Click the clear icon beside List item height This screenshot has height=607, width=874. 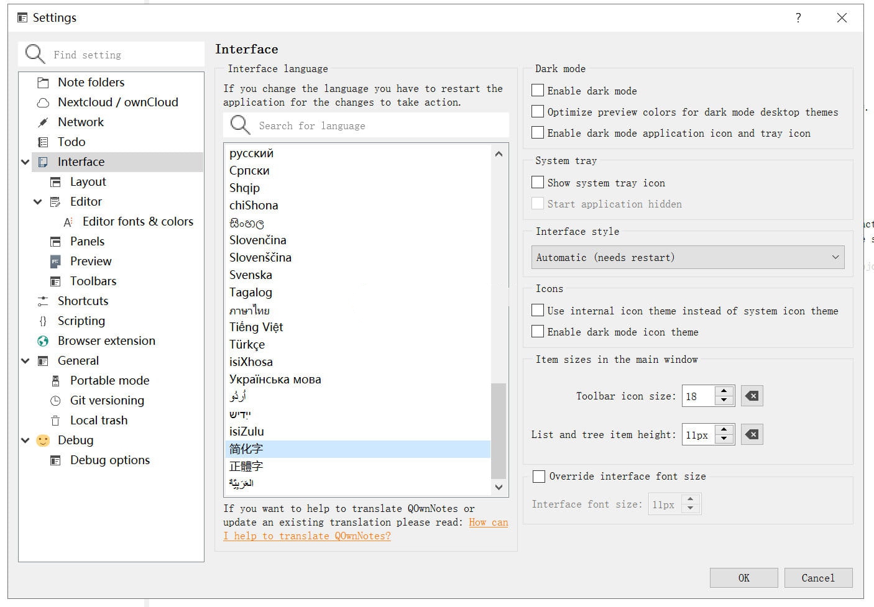[x=752, y=434]
